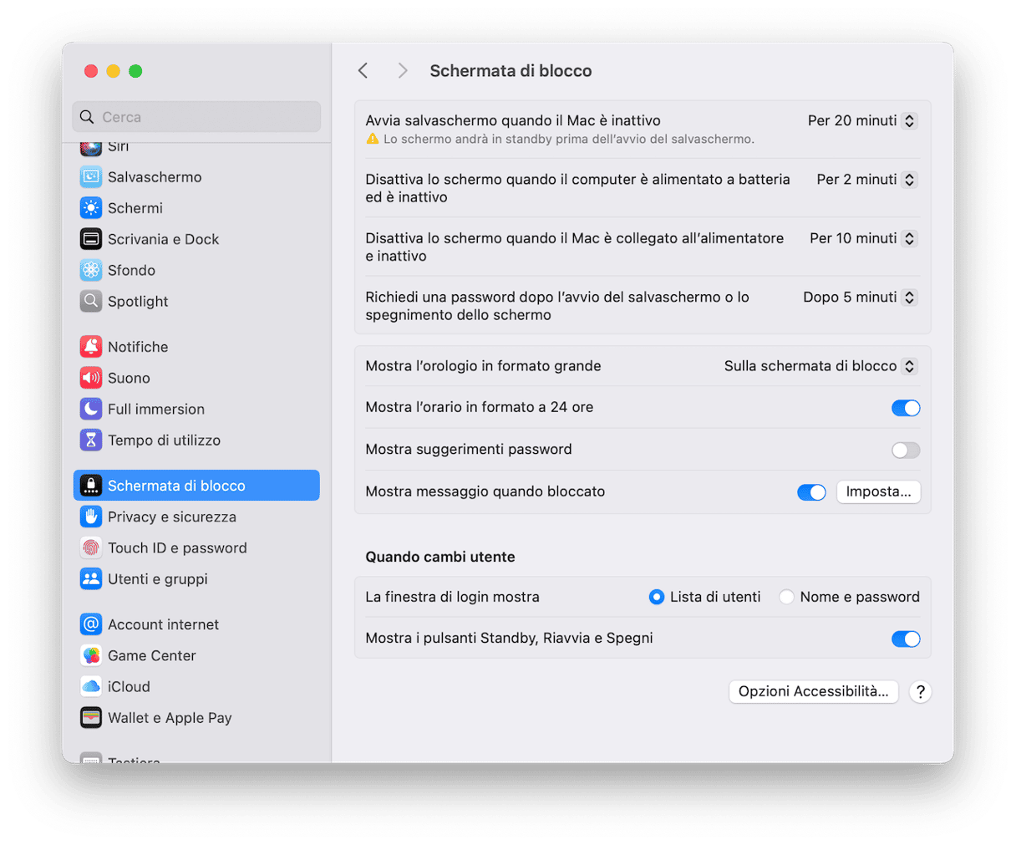The image size is (1016, 845).
Task: Open the iCloud cloud icon
Action: [90, 686]
